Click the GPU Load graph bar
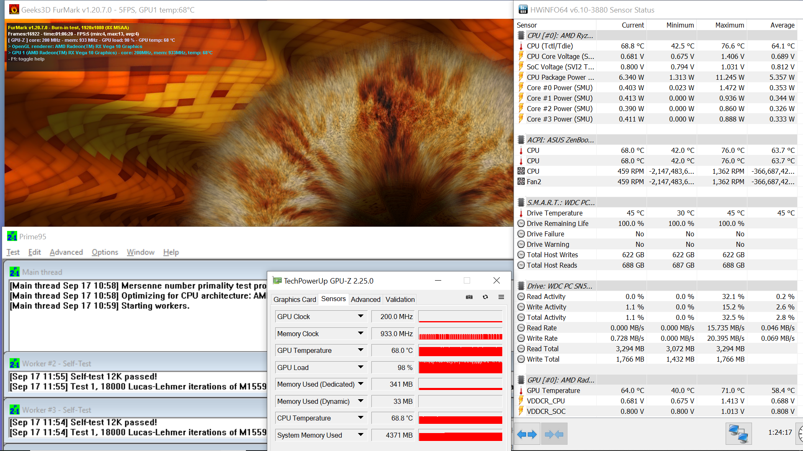 pyautogui.click(x=460, y=367)
